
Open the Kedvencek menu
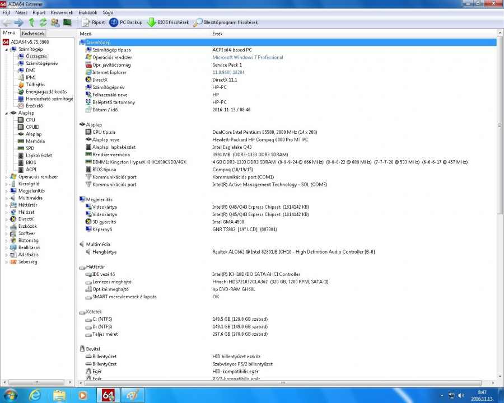click(62, 12)
